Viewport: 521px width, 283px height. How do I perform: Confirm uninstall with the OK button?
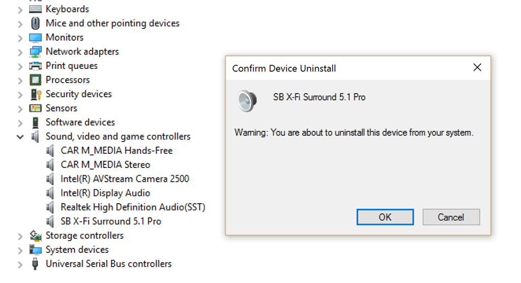(385, 217)
